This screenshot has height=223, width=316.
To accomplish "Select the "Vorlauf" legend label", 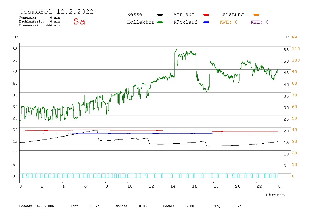I will tap(184, 15).
